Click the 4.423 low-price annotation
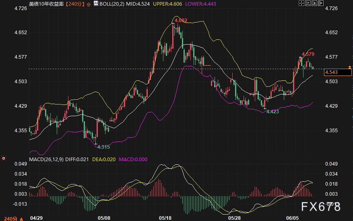Image resolution: width=353 pixels, height=221 pixels. pos(272,112)
